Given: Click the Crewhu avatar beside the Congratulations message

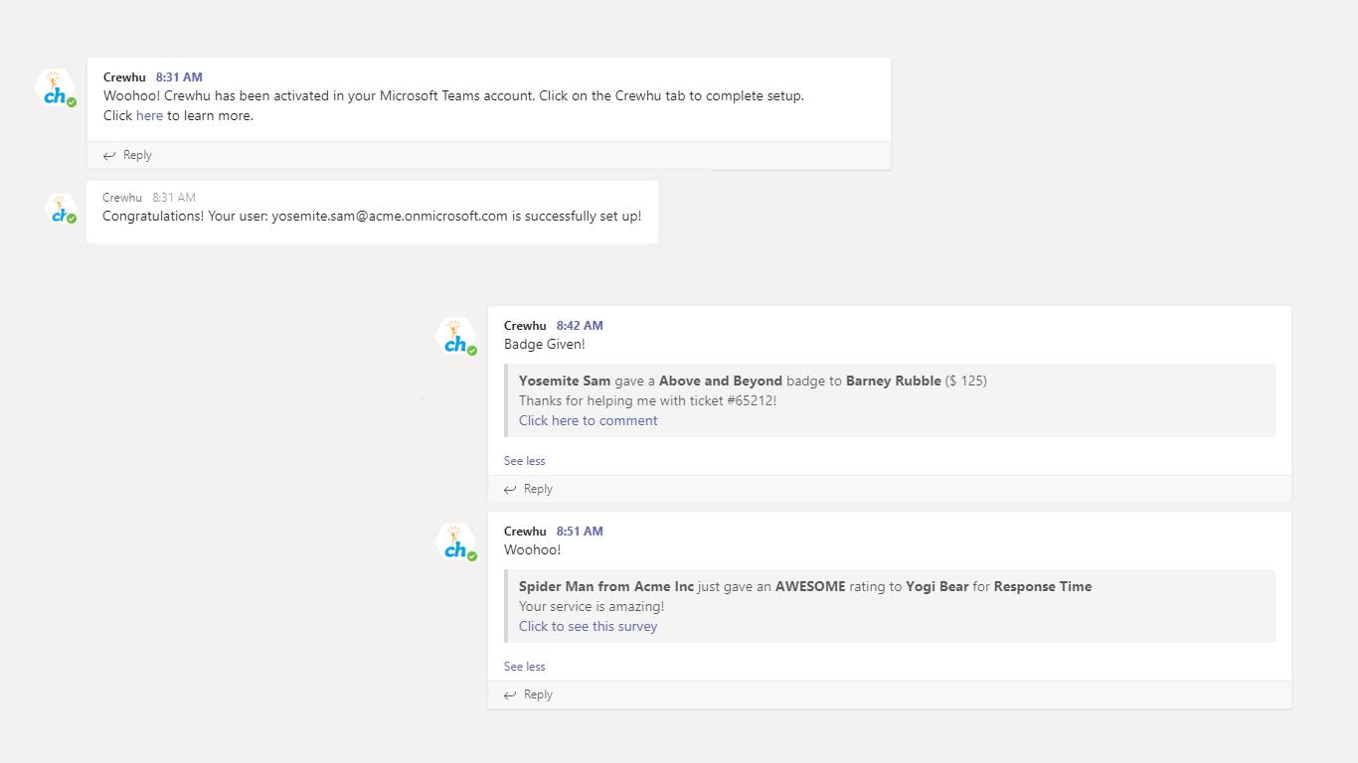Looking at the screenshot, I should click(x=62, y=210).
